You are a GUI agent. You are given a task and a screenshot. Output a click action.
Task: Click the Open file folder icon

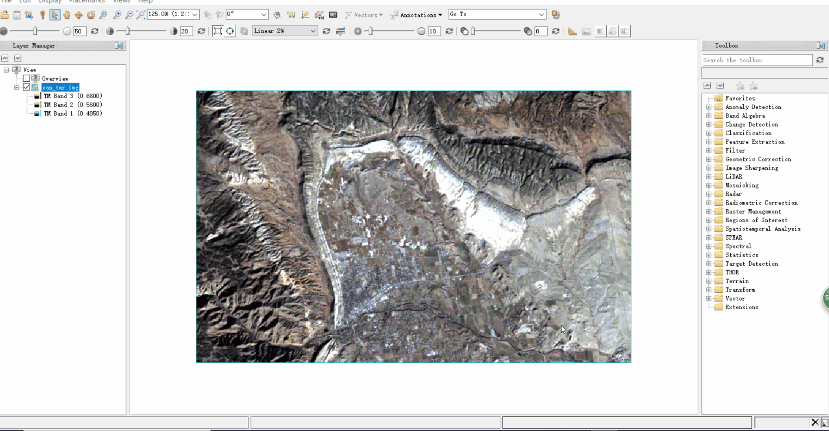click(x=5, y=15)
